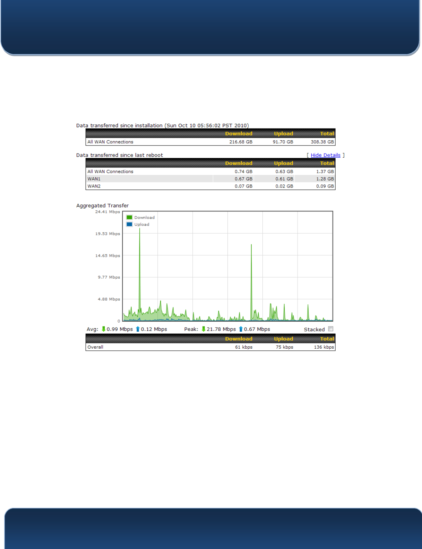422x549 pixels.
Task: Click WAN1's 0.61 GB upload value
Action: [x=284, y=179]
